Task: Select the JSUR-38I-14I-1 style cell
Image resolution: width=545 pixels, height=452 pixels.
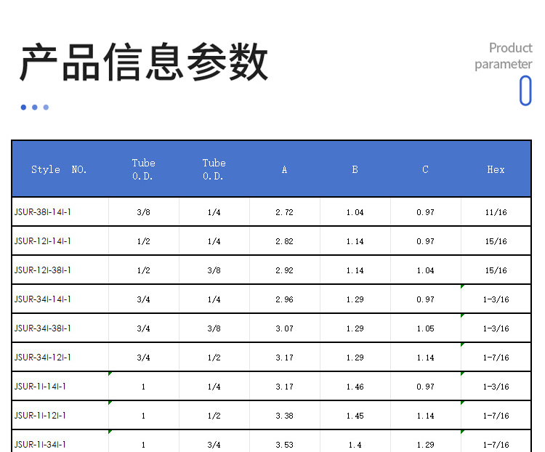Action: tap(43, 212)
